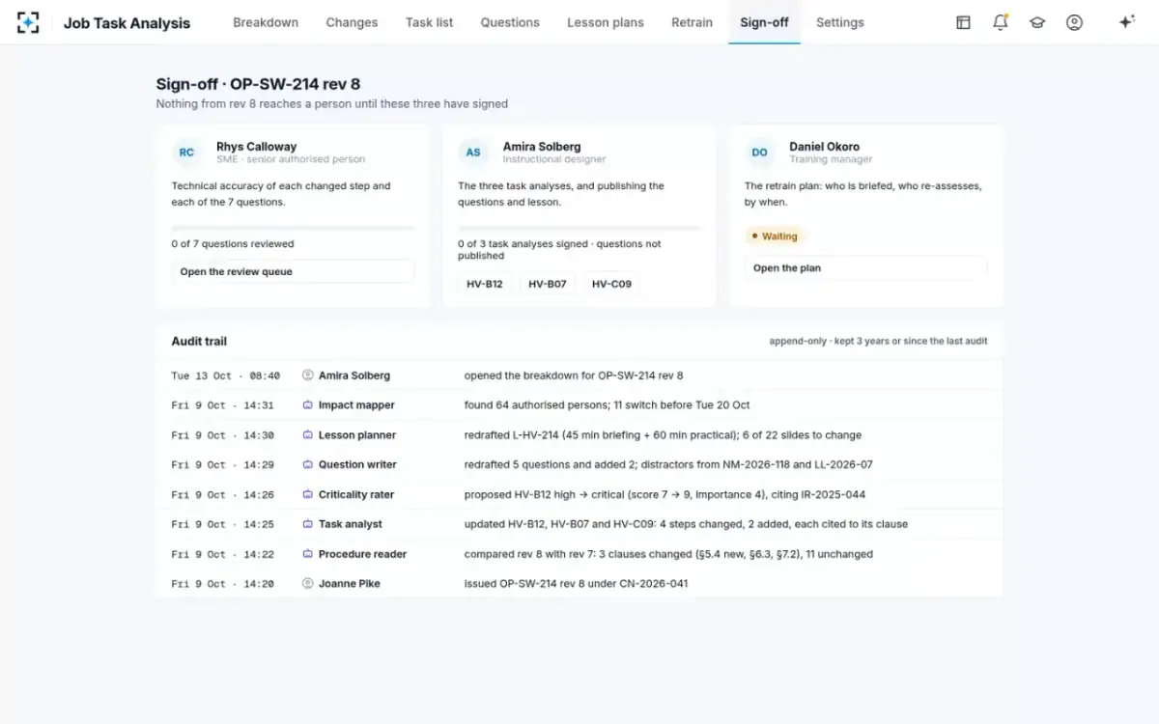Open the Lesson plans tab
This screenshot has height=724, width=1159.
(x=606, y=22)
